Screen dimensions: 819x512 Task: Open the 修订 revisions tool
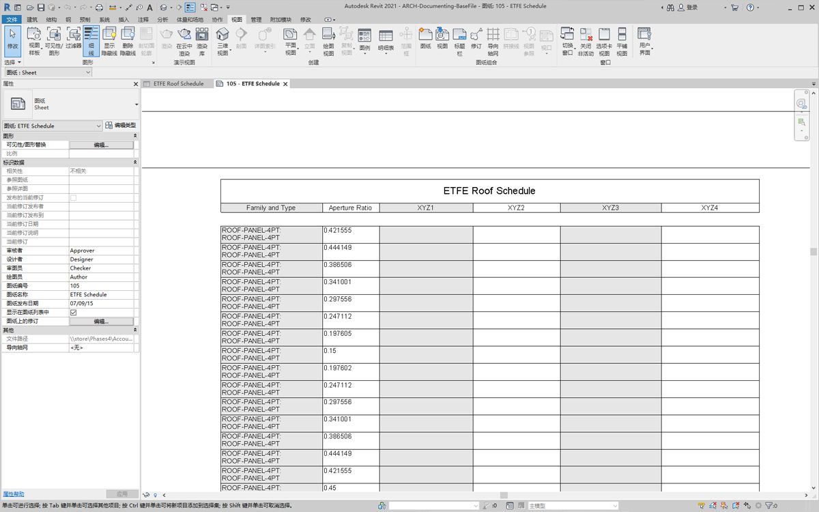pyautogui.click(x=476, y=38)
